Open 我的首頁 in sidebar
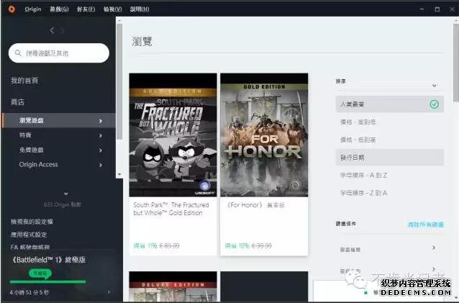 click(x=24, y=81)
